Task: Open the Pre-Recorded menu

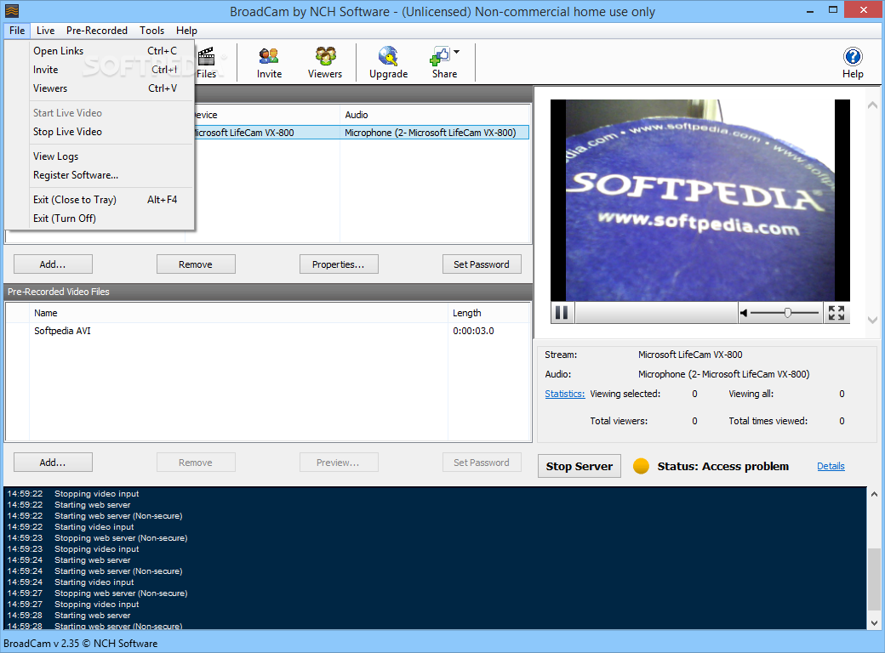Action: pos(97,31)
